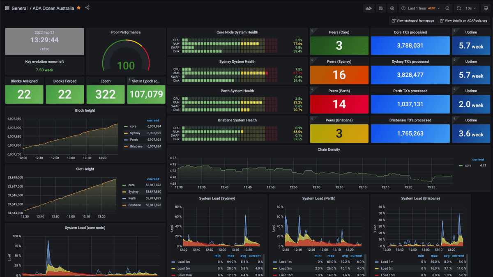Click the System Load (Sydney) legend scrollbar

(x=263, y=265)
